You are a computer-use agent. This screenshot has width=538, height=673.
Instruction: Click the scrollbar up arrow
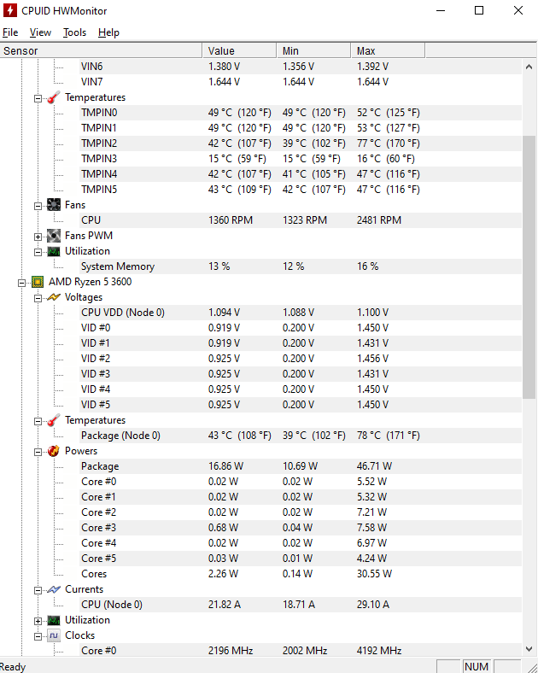529,67
